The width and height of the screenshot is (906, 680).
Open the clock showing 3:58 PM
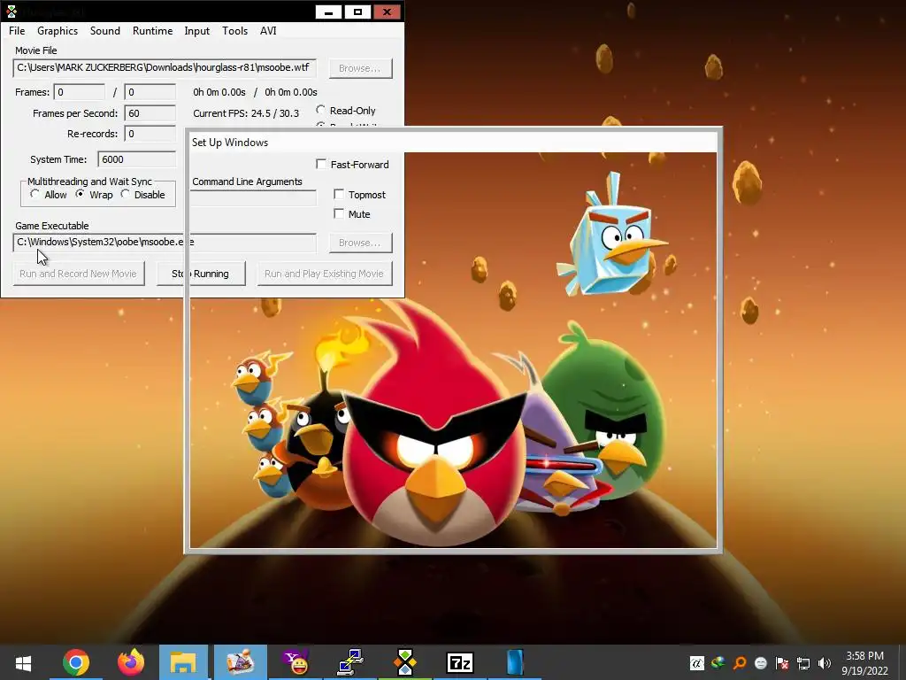click(x=864, y=662)
